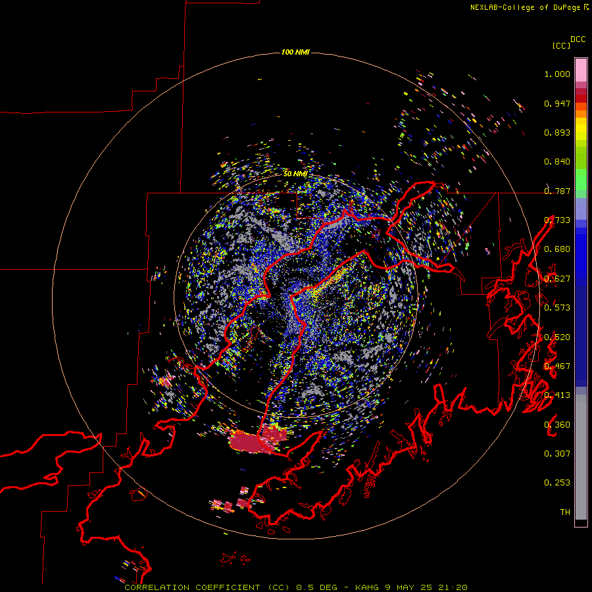Pick the yellow band in the color bar
592x592 pixels.
pyautogui.click(x=581, y=129)
